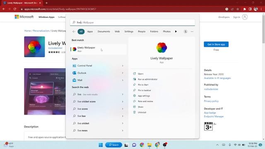Image resolution: width=265 pixels, height=149 pixels.
Task: Select the All filter tab
Action: click(x=81, y=31)
